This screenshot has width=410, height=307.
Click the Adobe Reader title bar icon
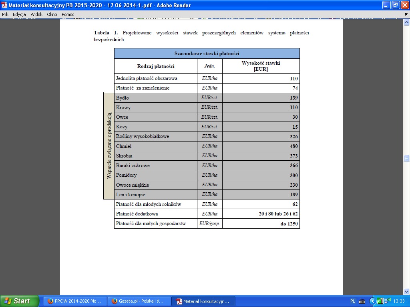coord(4,5)
